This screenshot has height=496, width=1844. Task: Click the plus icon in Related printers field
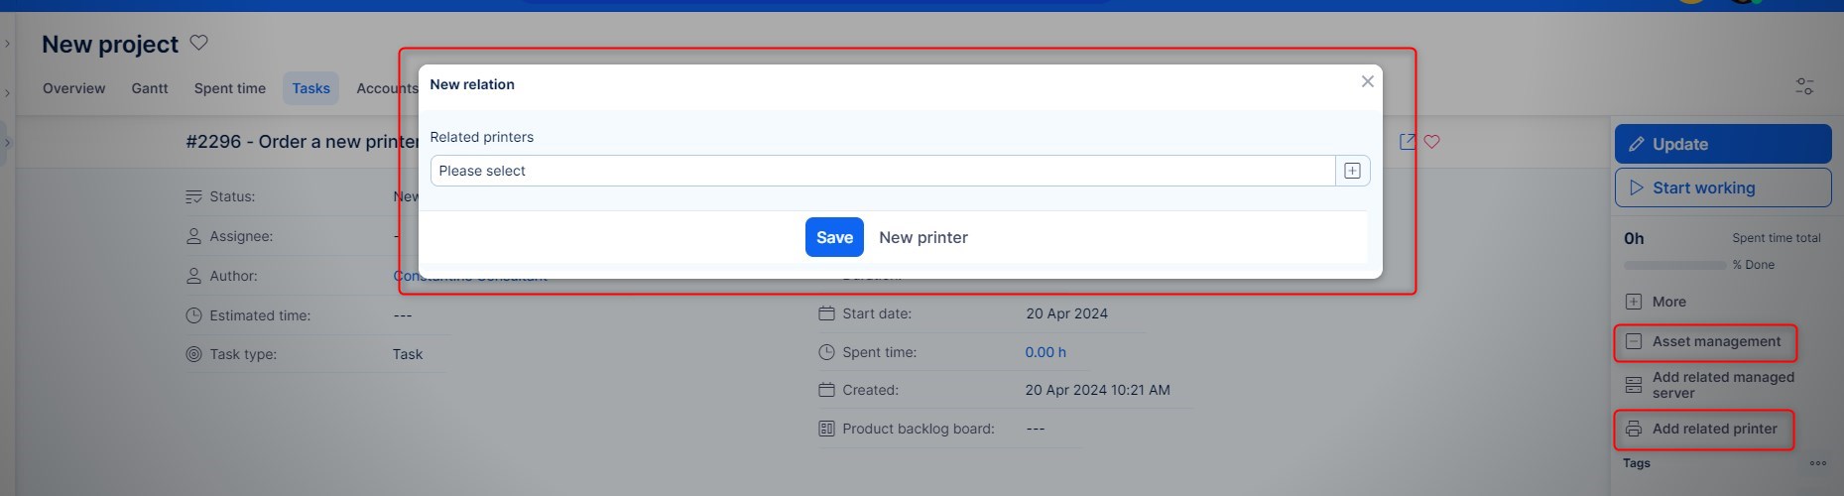1352,171
